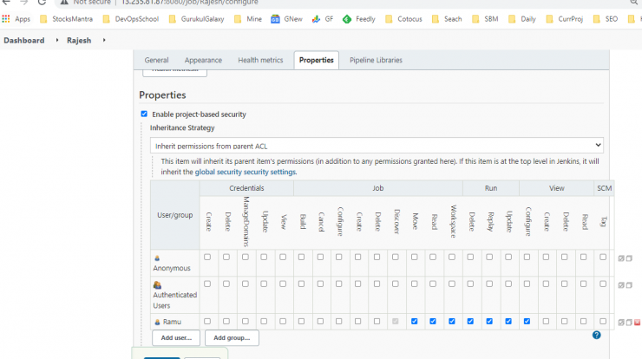Click the browser address bar URL
Image resolution: width=642 pixels, height=359 pixels.
pyautogui.click(x=190, y=3)
